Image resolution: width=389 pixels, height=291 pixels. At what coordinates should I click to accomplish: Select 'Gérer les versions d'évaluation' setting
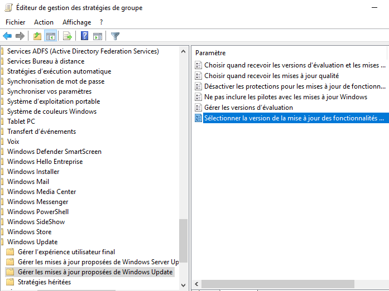pos(248,108)
